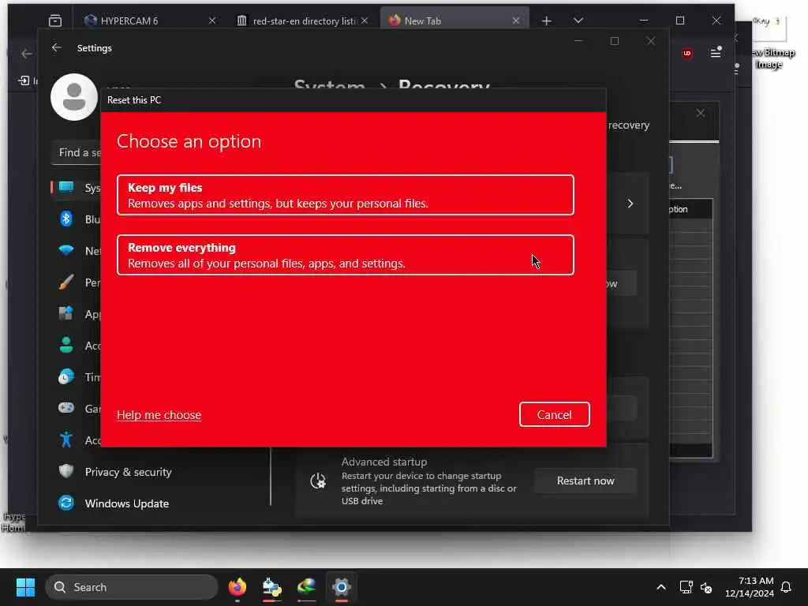Viewport: 808px width, 606px height.
Task: Open the taskbar clock and date
Action: coord(750,587)
